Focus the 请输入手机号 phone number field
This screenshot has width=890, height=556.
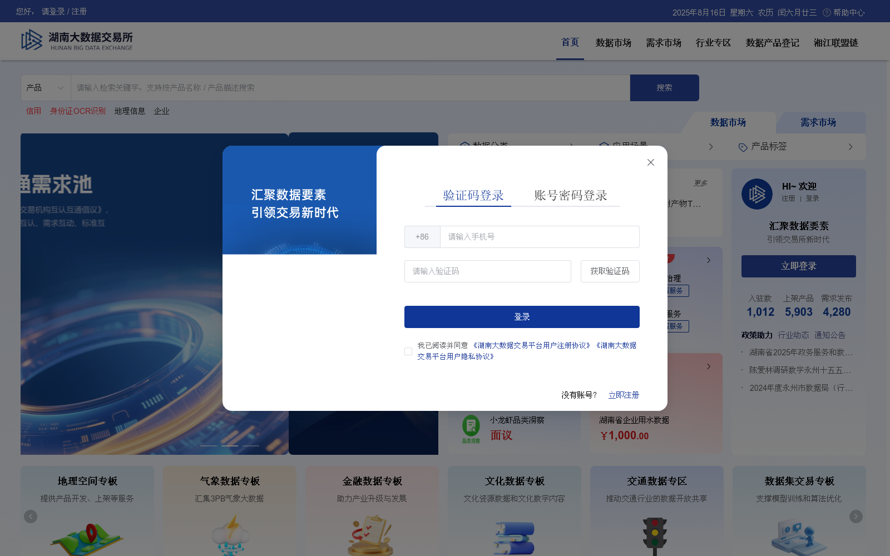click(x=540, y=237)
